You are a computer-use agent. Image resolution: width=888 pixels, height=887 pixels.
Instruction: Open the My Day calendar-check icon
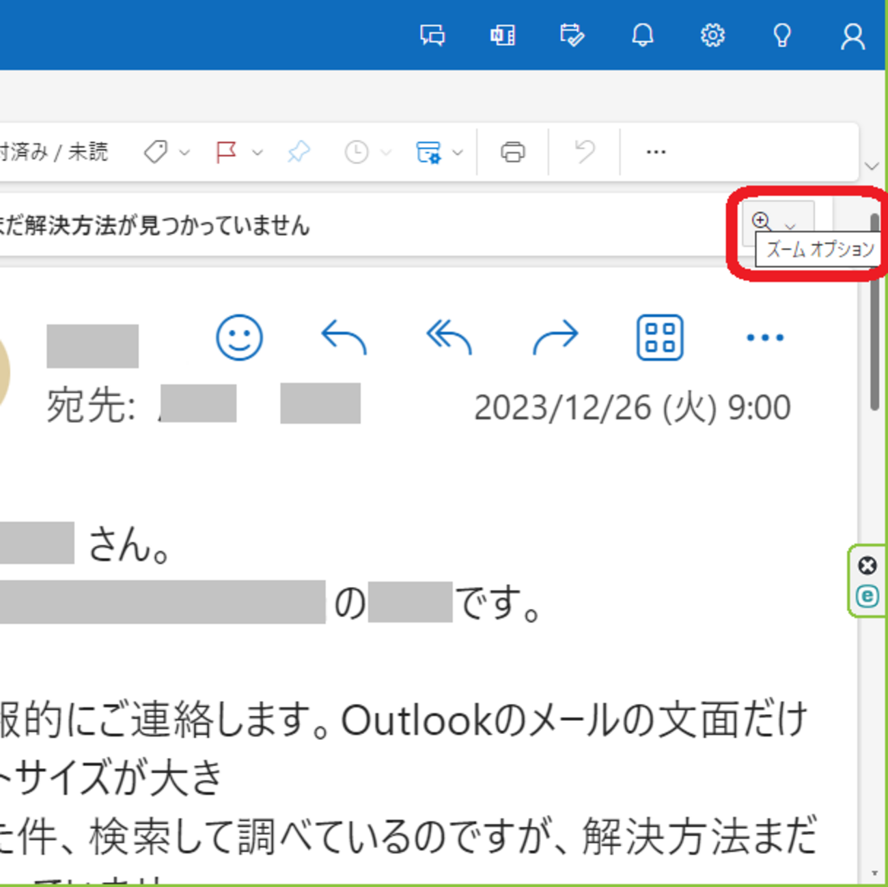click(572, 35)
